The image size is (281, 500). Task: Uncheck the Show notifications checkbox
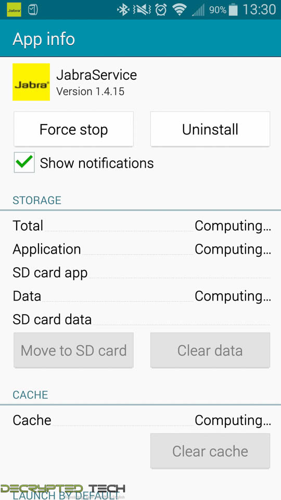click(24, 162)
